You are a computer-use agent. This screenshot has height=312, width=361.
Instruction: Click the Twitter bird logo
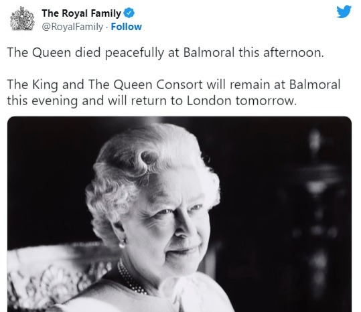coord(344,11)
